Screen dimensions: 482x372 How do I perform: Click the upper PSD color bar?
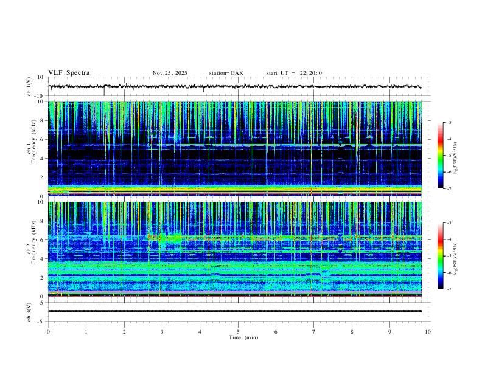[440, 156]
